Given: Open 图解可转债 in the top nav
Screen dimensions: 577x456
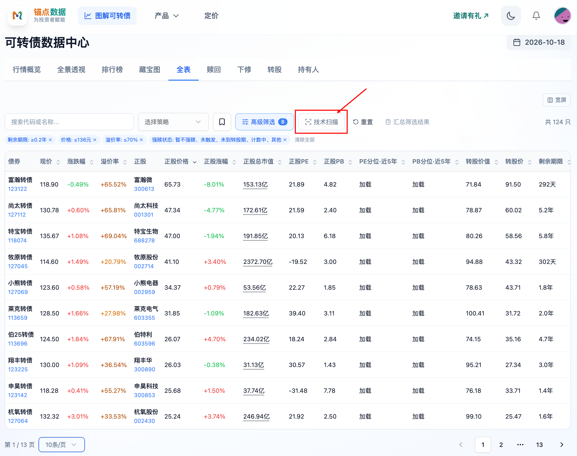Looking at the screenshot, I should 107,16.
